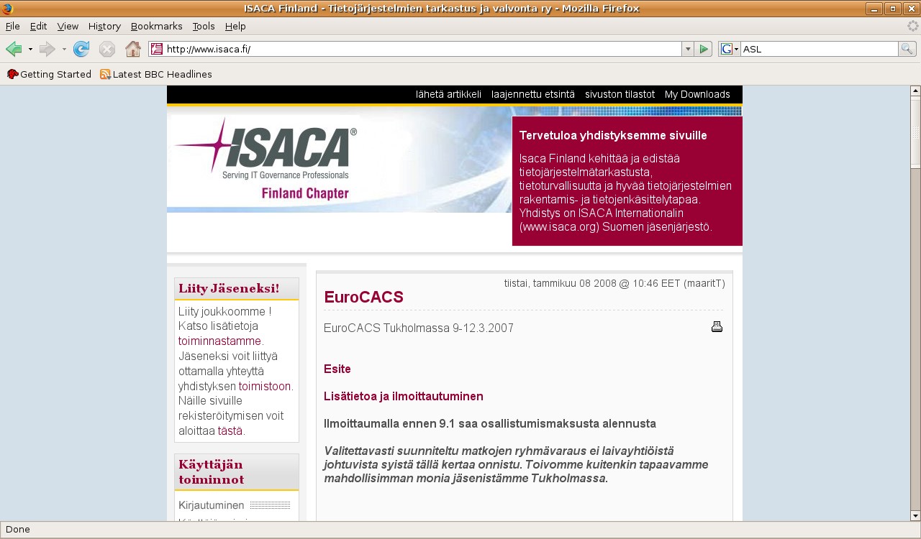Open the File menu
This screenshot has width=921, height=539.
click(x=13, y=26)
